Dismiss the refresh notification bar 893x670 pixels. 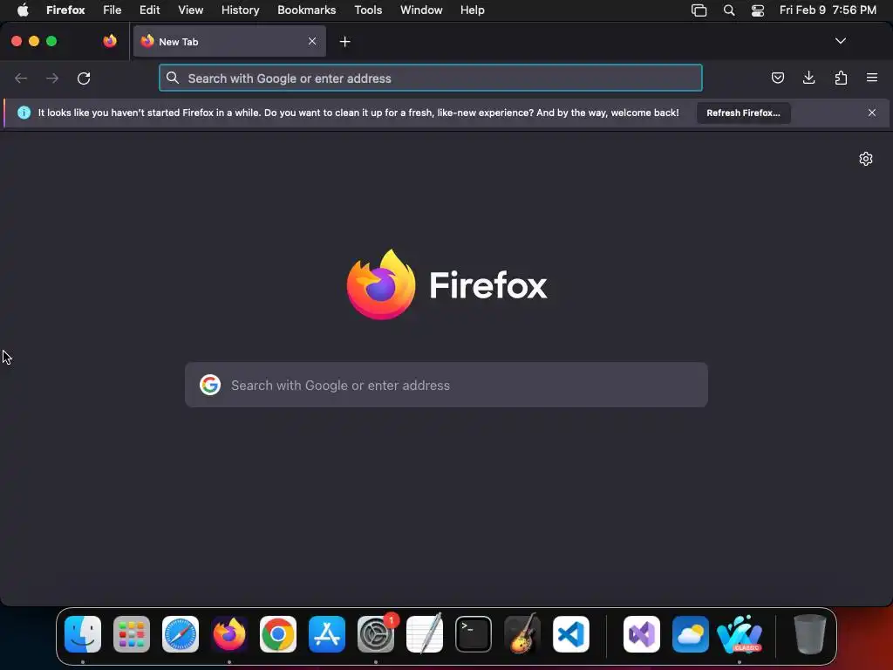872,113
